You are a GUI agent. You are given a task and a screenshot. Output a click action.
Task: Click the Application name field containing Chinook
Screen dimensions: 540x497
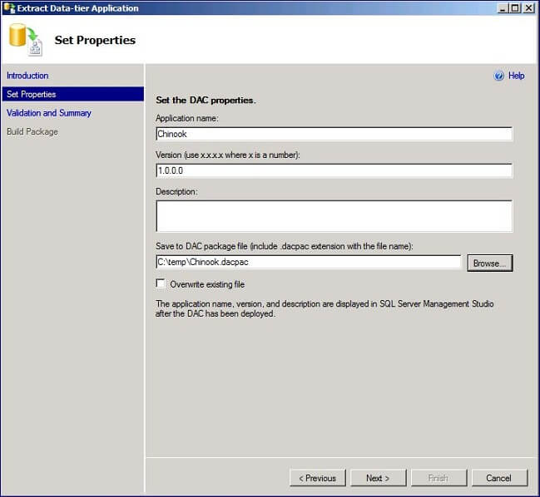334,134
